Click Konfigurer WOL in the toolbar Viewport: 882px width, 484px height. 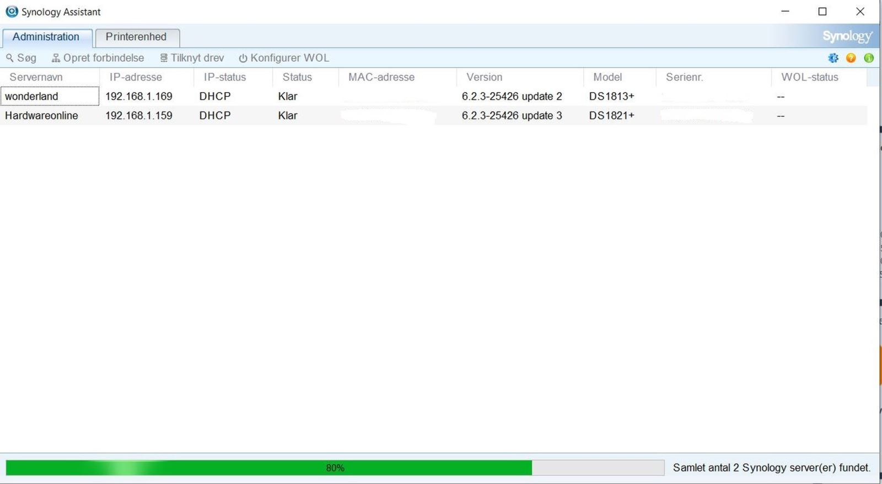click(x=284, y=58)
